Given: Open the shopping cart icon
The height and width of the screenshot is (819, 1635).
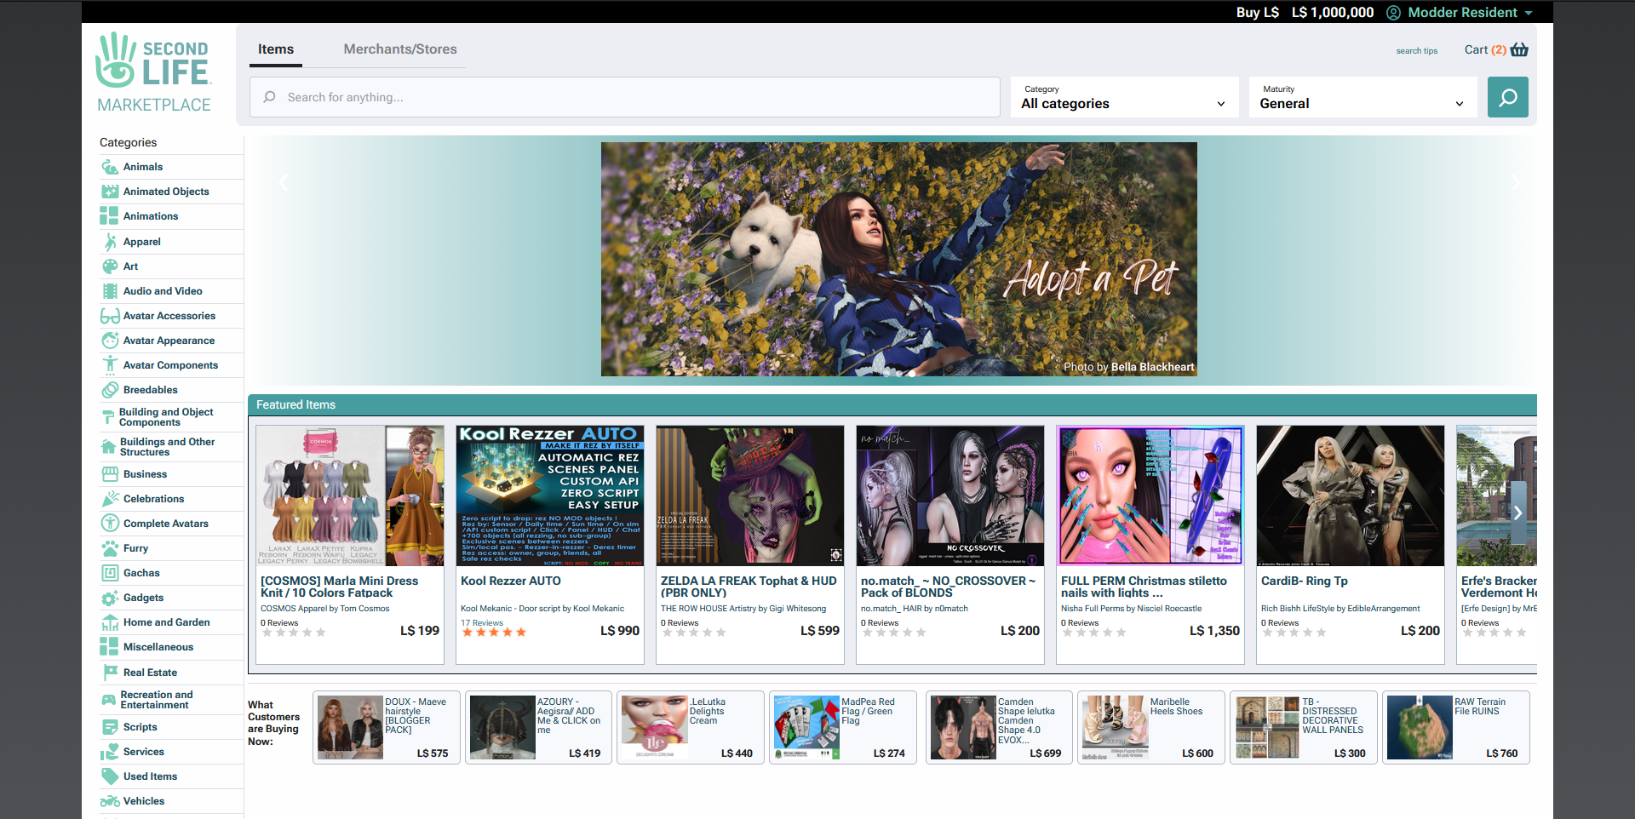Looking at the screenshot, I should [1520, 49].
